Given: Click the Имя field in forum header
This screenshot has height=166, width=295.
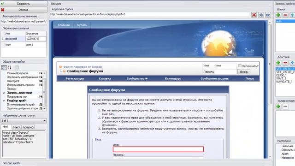Looking at the screenshot, I should click(x=225, y=65).
